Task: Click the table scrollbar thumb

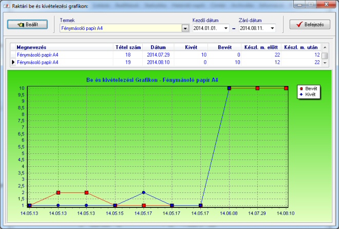Action: [325, 56]
